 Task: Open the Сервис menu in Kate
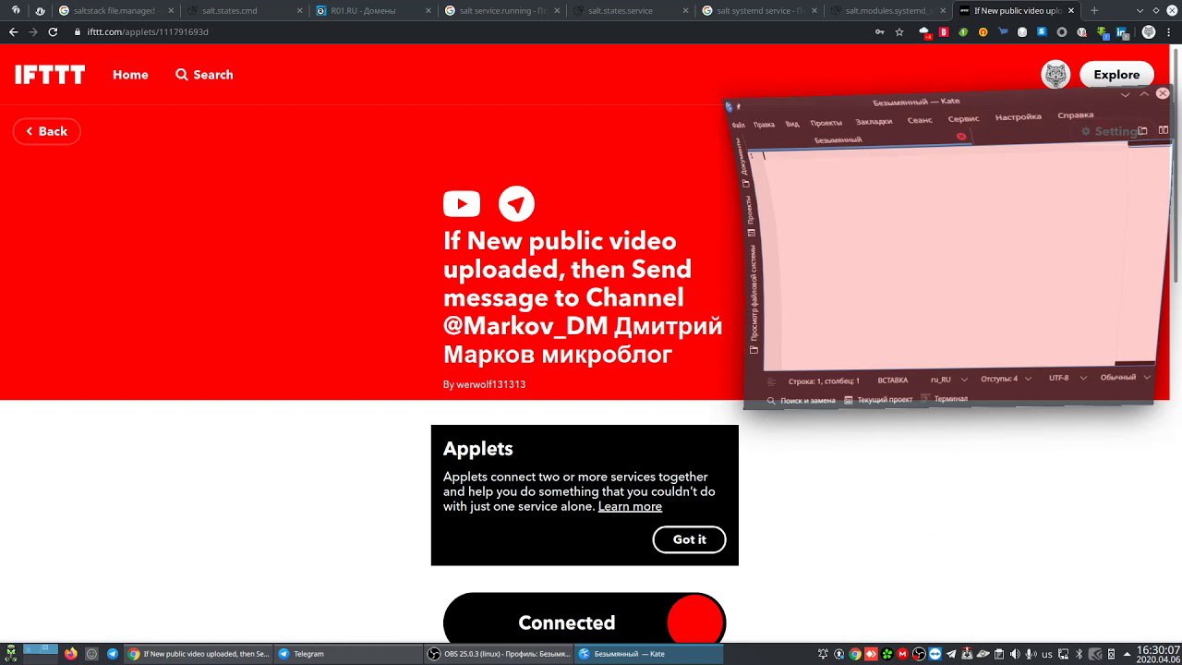pyautogui.click(x=963, y=118)
